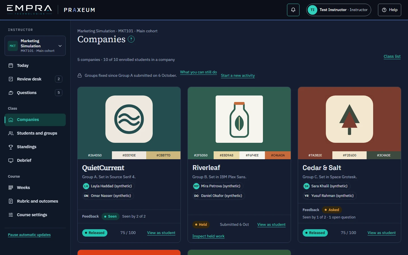View QuietCurrent as student
Viewport: 408px width, 255px height.
161,233
